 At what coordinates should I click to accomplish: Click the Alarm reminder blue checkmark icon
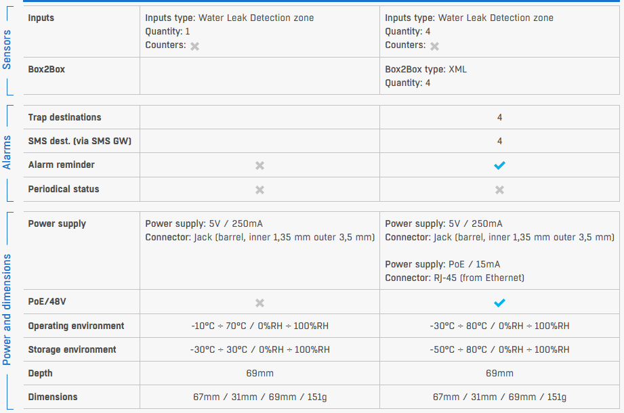pos(500,165)
